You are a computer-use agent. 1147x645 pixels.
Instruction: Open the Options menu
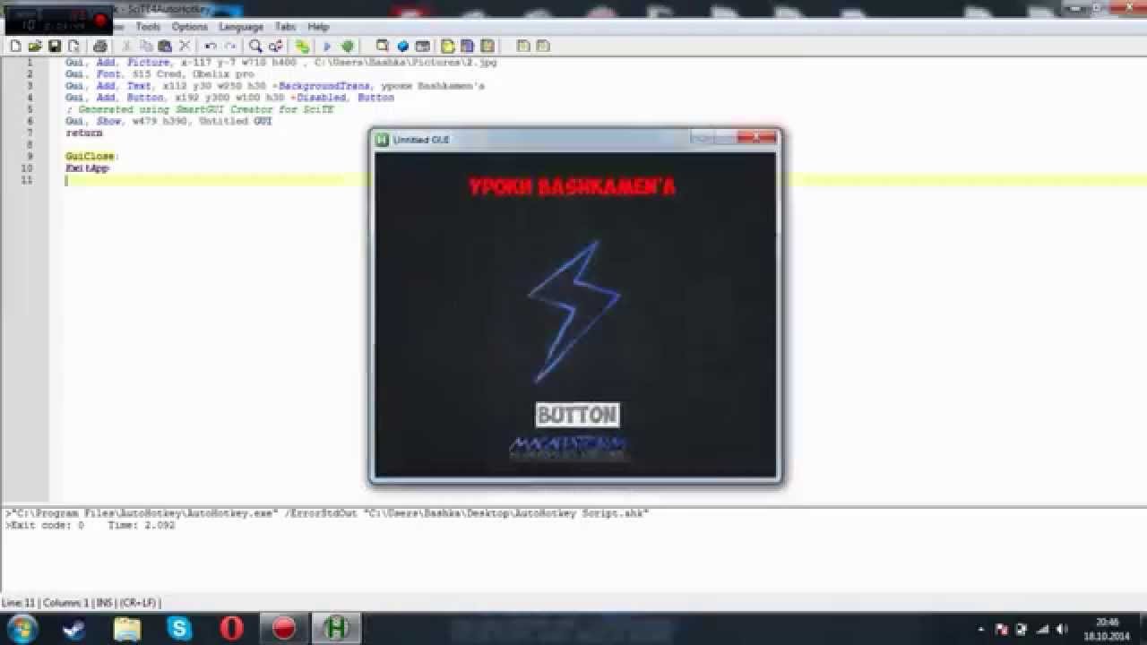pyautogui.click(x=189, y=27)
